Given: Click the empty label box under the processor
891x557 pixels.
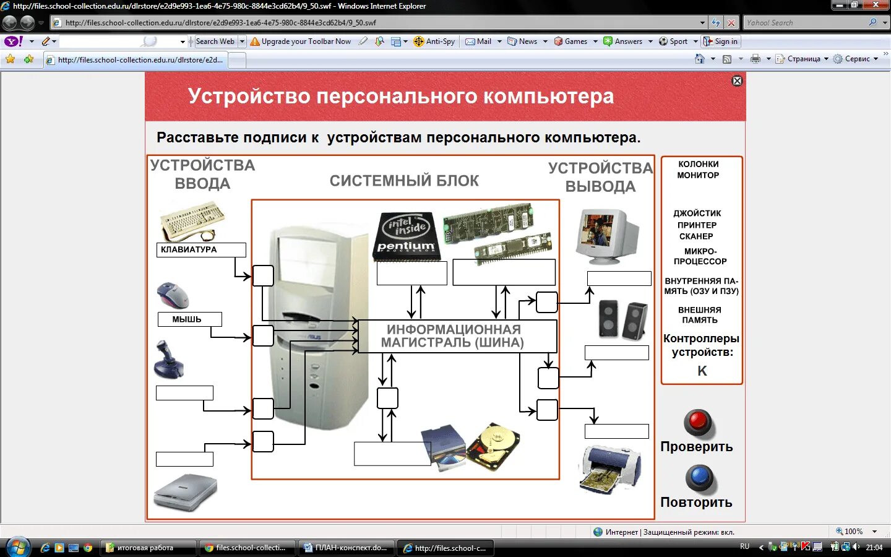Looking at the screenshot, I should point(412,273).
